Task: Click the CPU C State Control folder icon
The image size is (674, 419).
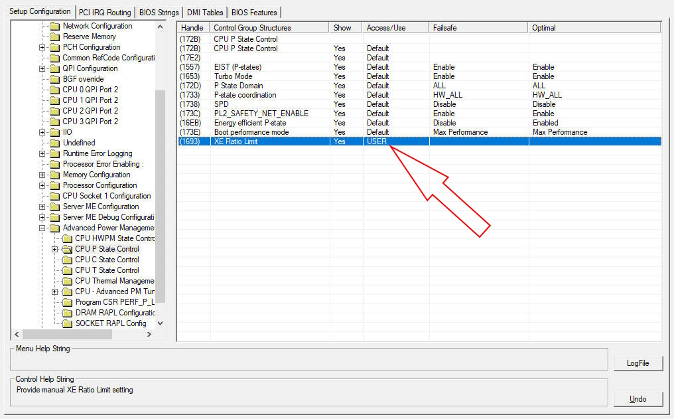Action: (67, 260)
